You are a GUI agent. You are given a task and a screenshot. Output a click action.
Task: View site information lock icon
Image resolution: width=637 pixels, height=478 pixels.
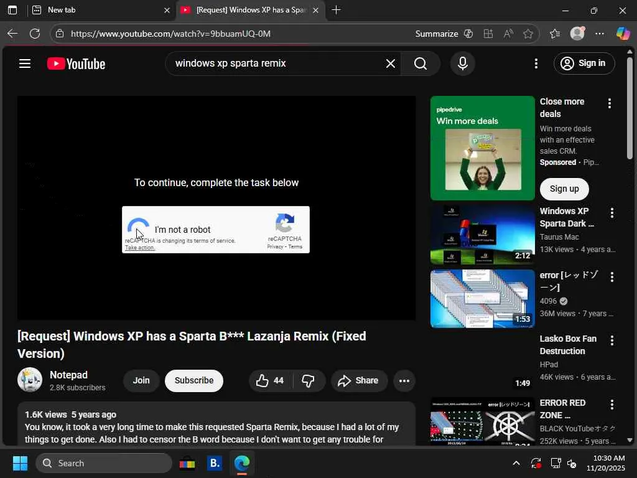pos(60,34)
